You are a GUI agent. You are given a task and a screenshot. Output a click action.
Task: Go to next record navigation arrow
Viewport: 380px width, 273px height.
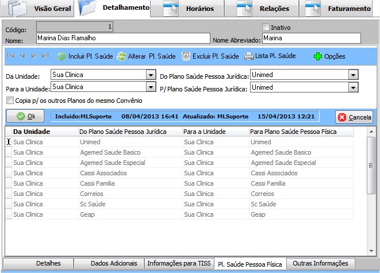click(x=33, y=56)
